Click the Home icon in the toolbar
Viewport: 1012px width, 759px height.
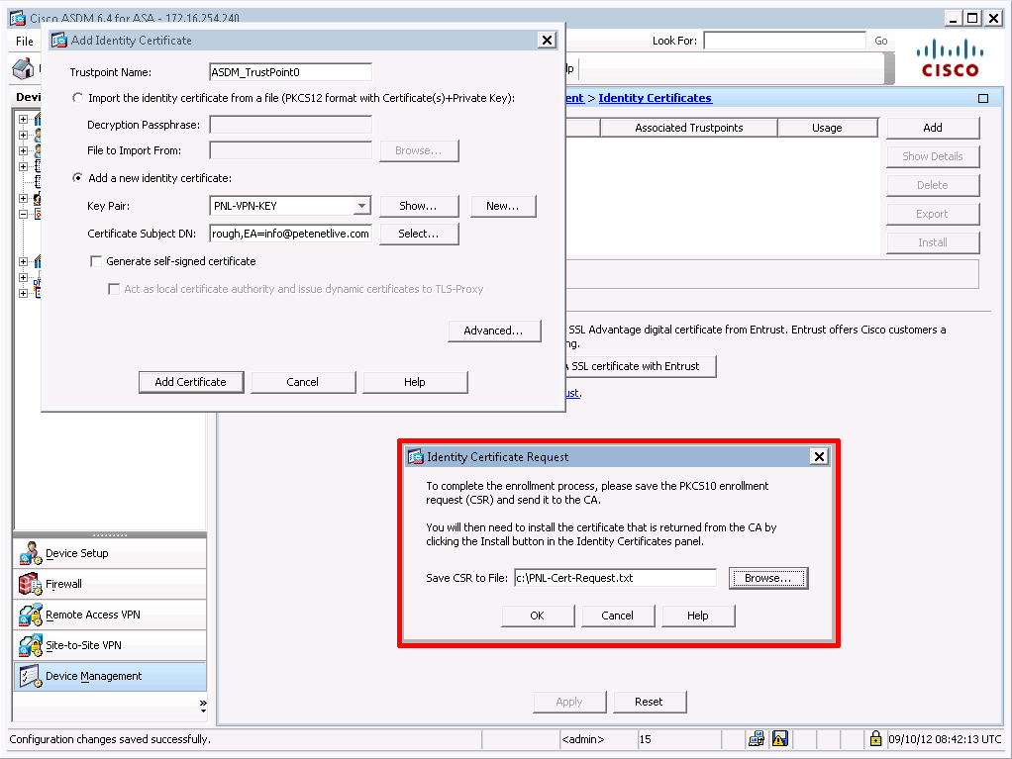[23, 69]
